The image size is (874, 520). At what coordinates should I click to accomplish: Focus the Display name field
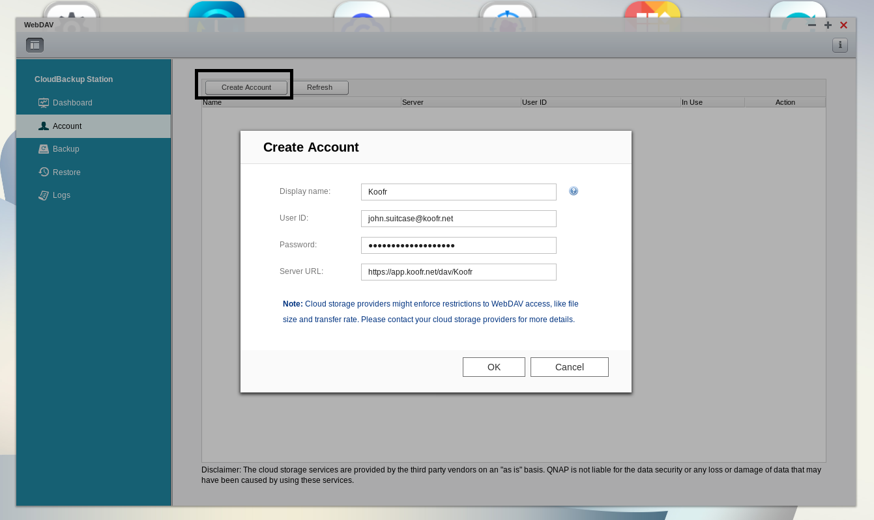459,192
